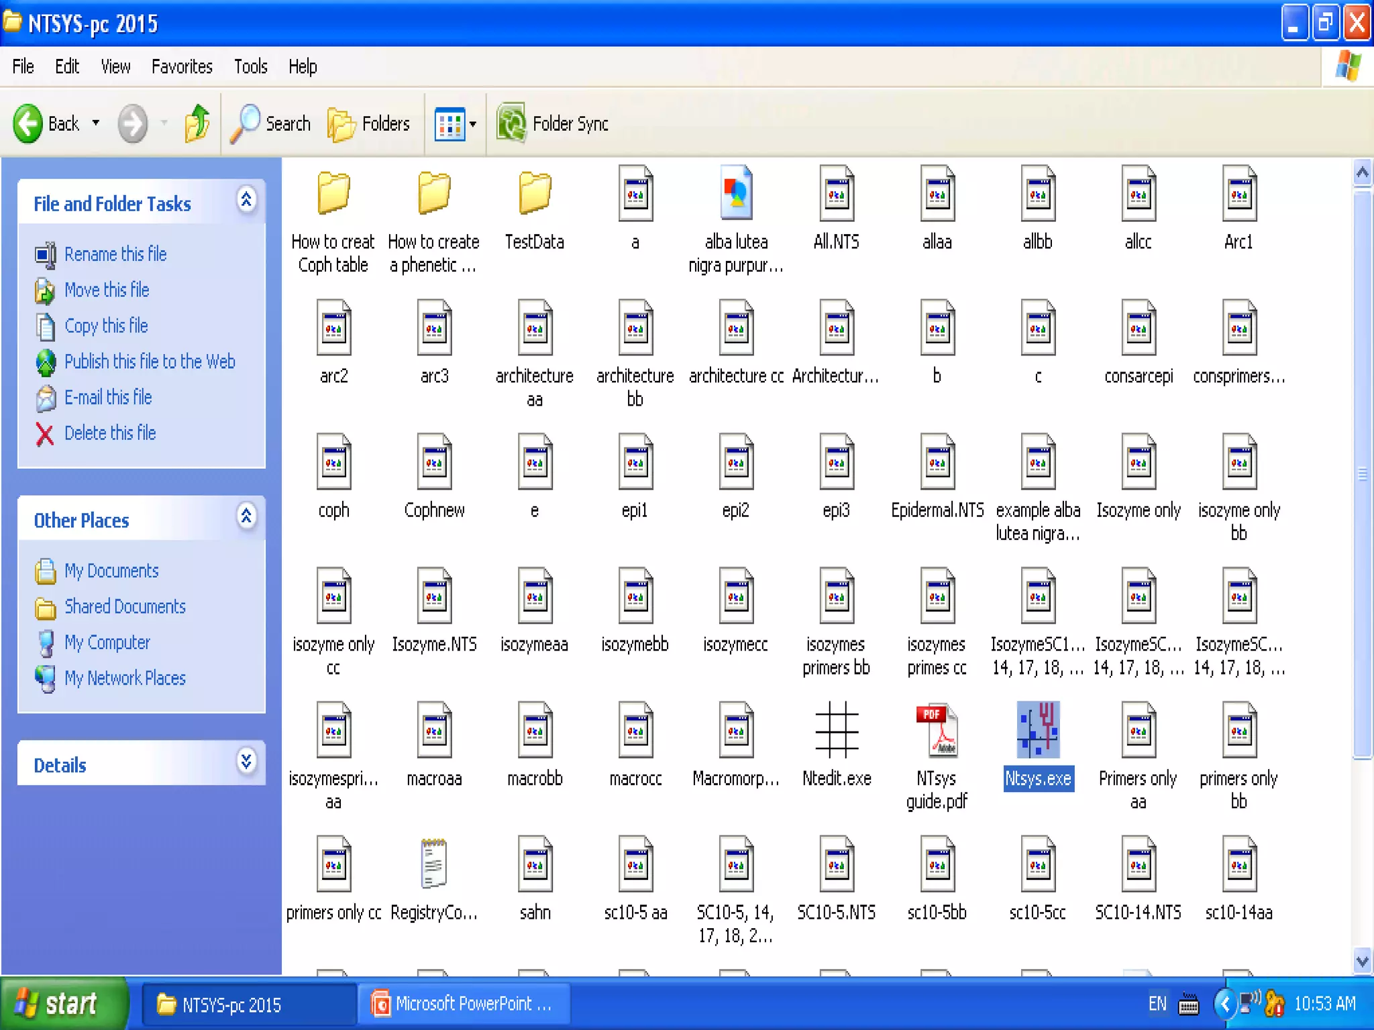Viewport: 1374px width, 1030px height.
Task: Open the Views dropdown arrow
Action: pyautogui.click(x=473, y=124)
